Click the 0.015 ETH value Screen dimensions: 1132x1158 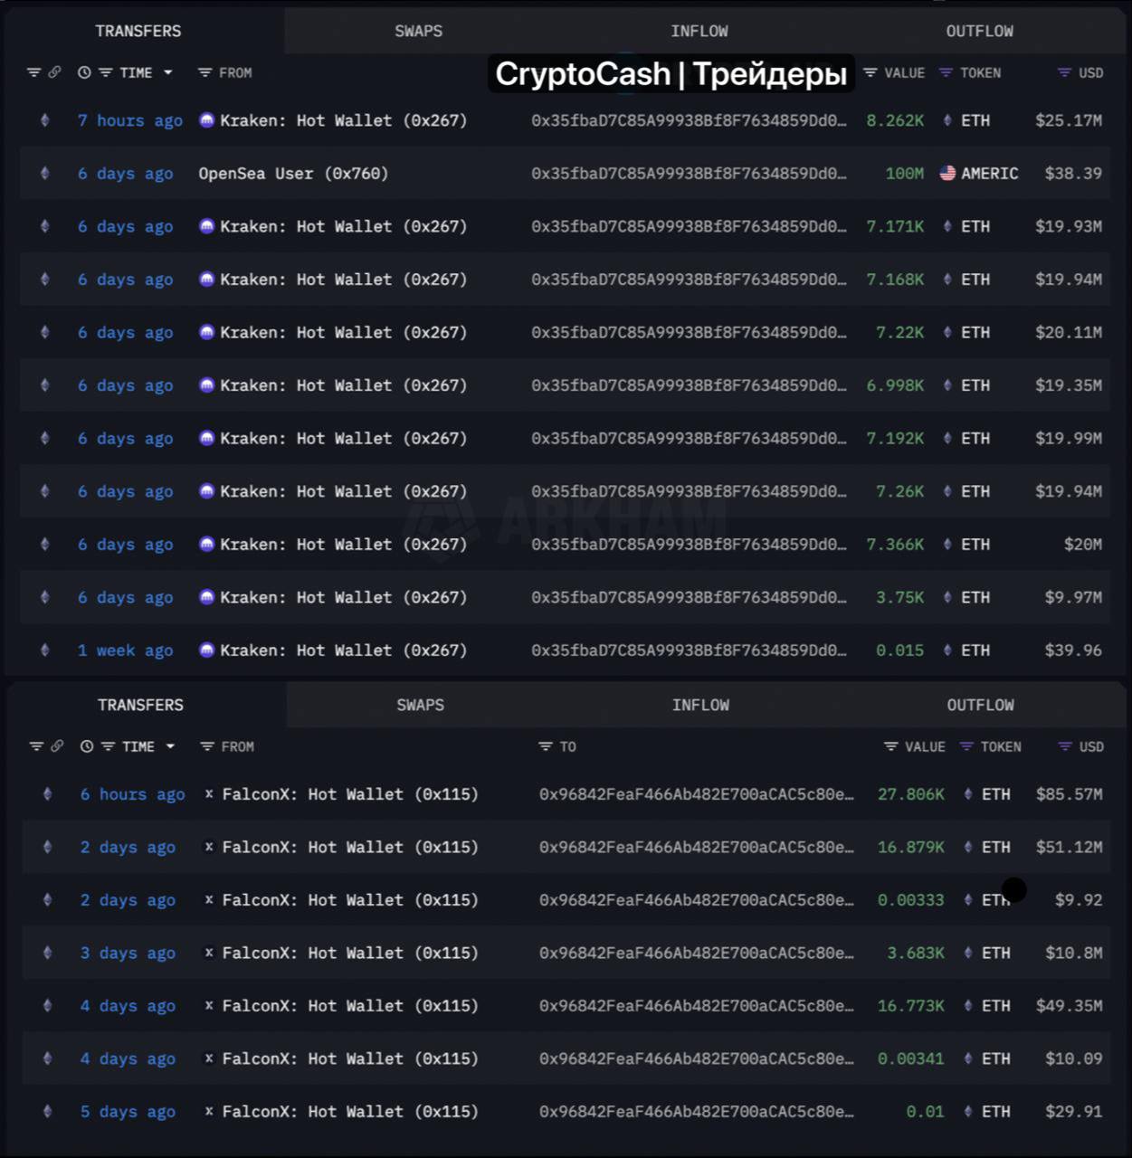point(899,650)
